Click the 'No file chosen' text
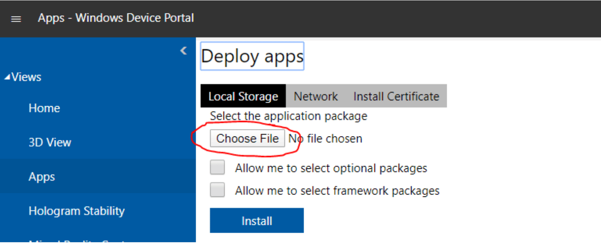This screenshot has height=243, width=601. click(325, 138)
